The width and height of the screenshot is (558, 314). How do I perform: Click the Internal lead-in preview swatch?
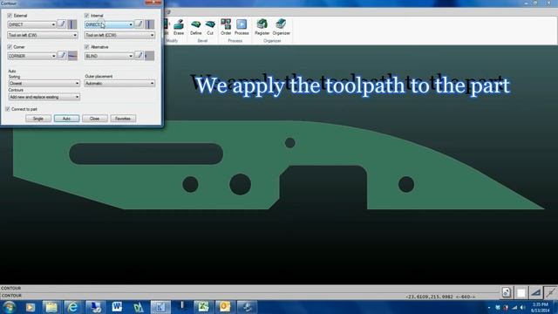tap(149, 24)
